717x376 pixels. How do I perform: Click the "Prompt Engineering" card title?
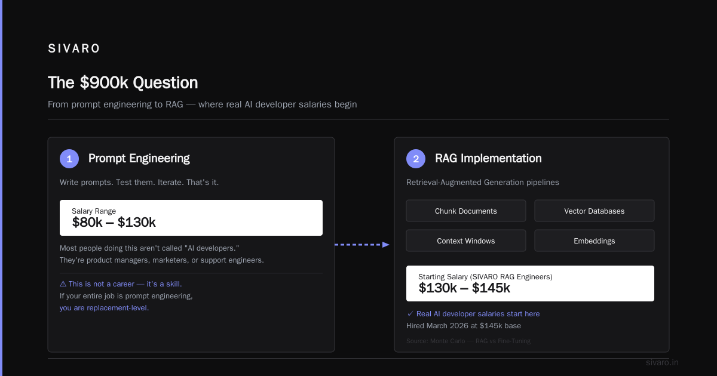pos(139,159)
